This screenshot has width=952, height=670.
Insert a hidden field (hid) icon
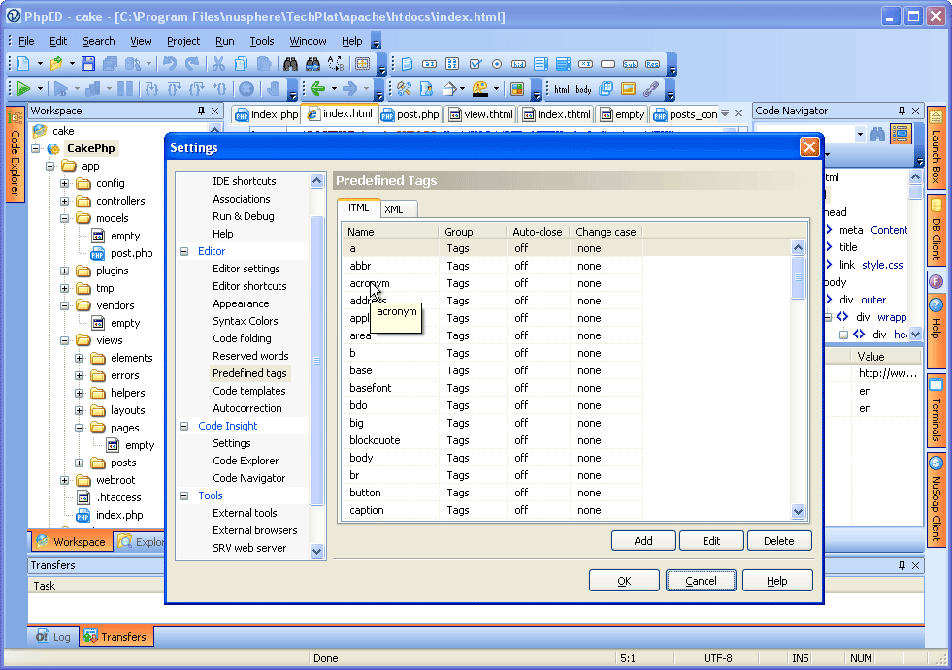[518, 64]
